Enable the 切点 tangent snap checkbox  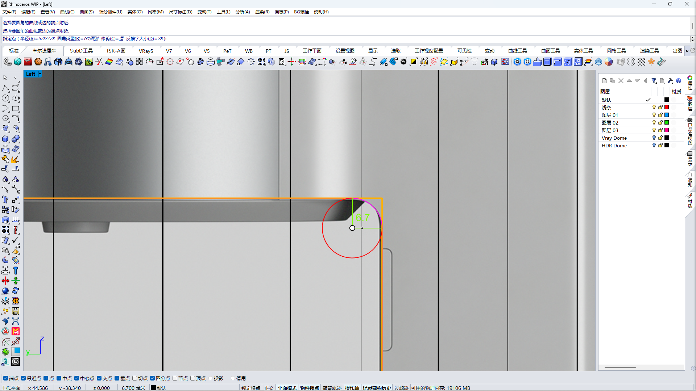pyautogui.click(x=135, y=378)
